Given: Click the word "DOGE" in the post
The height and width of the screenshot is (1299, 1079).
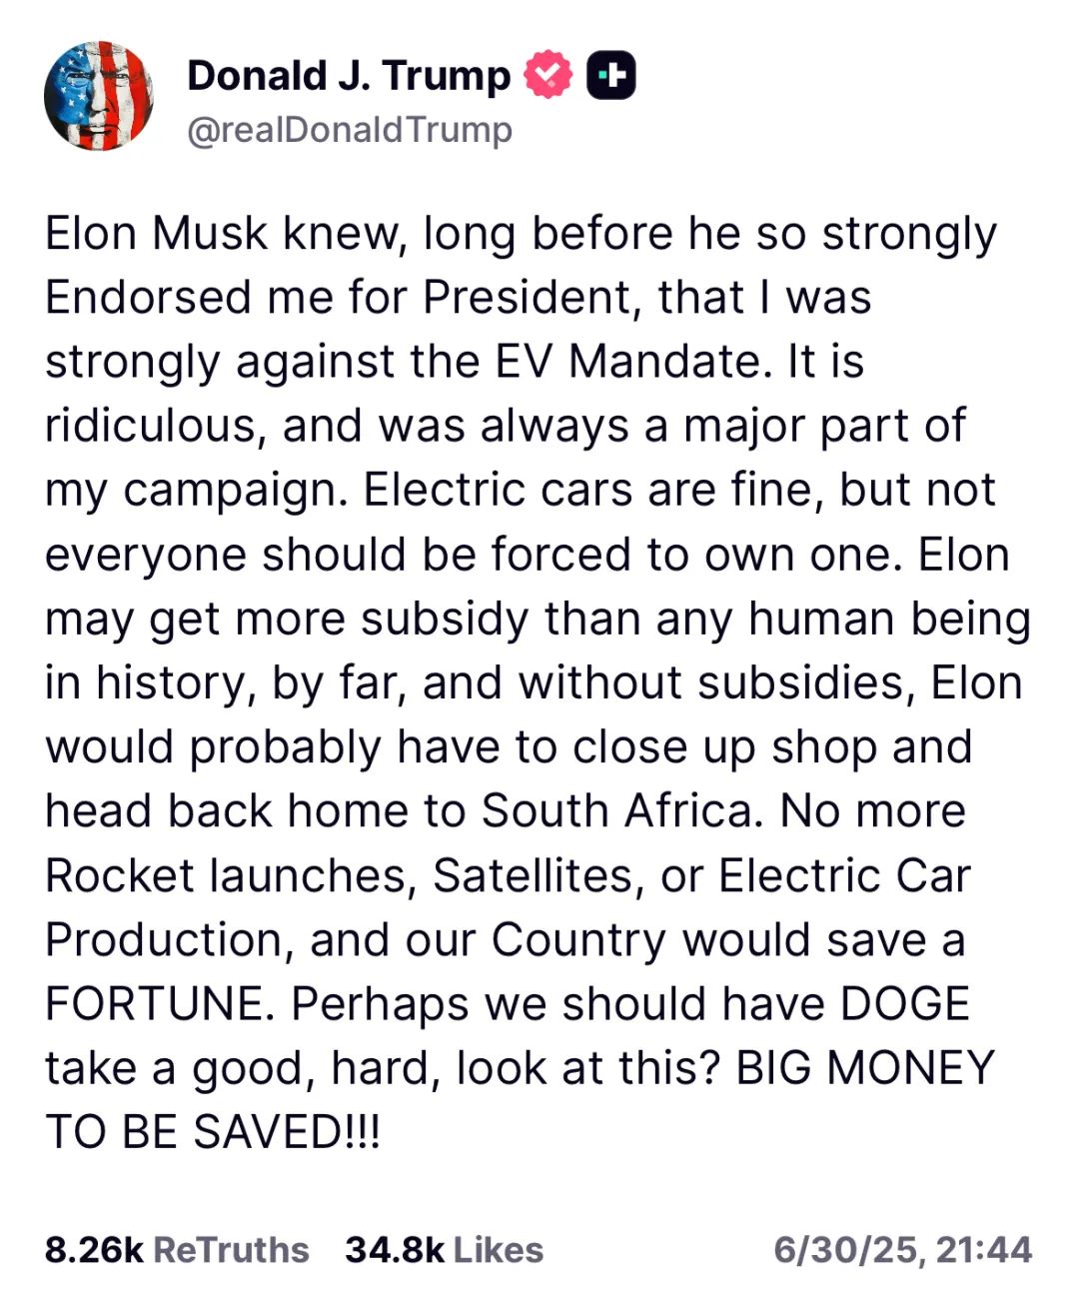Looking at the screenshot, I should [x=905, y=1004].
